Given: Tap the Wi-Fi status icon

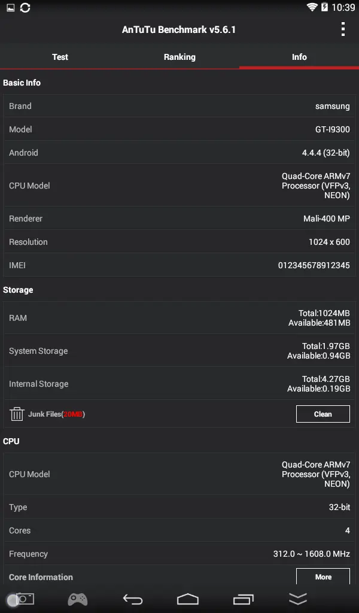Looking at the screenshot, I should [x=312, y=7].
